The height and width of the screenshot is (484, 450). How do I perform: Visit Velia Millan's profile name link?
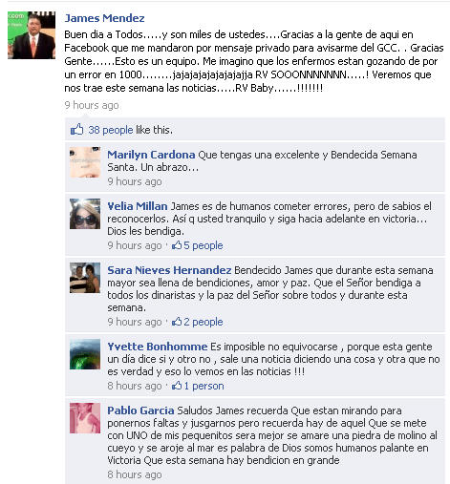pyautogui.click(x=138, y=206)
